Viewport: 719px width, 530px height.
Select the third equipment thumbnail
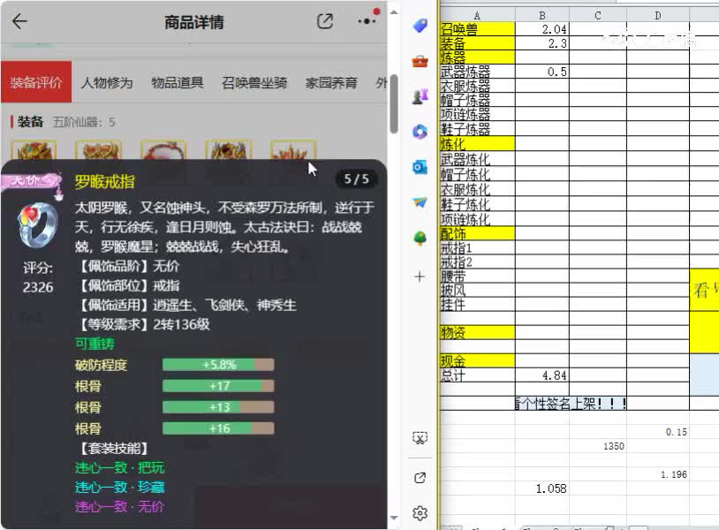[x=163, y=150]
